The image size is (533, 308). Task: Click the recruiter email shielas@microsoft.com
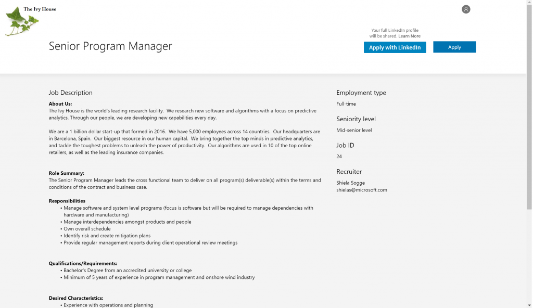362,190
